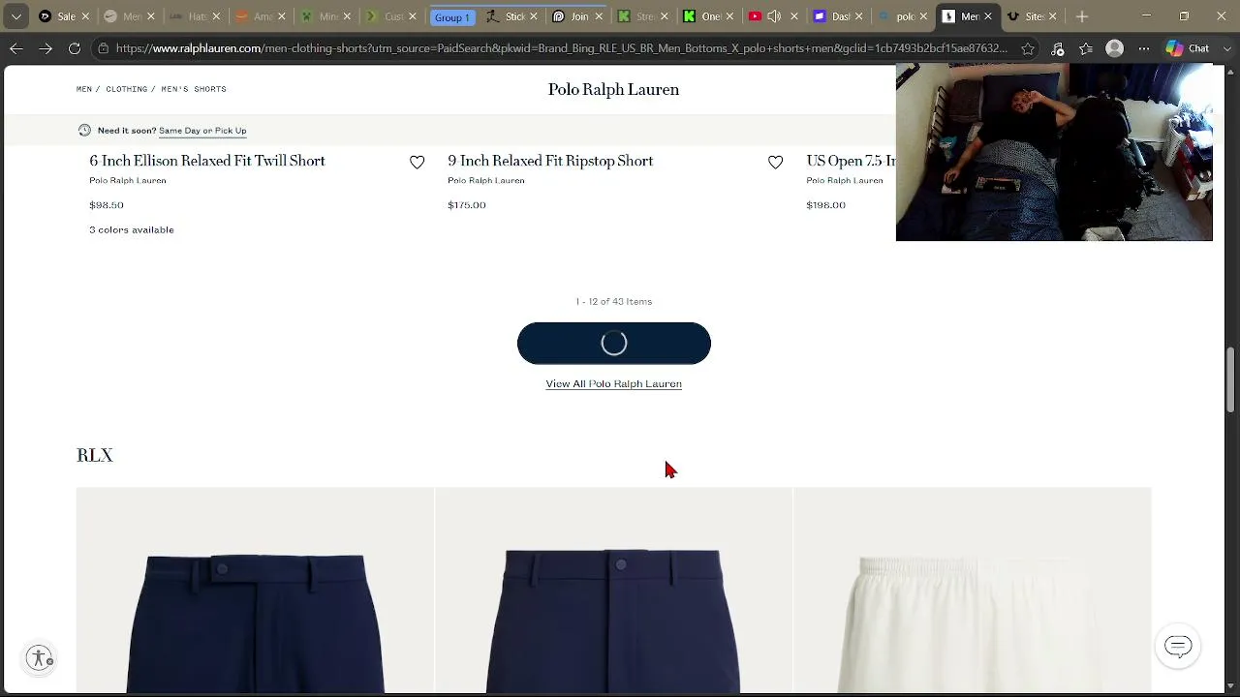Viewport: 1240px width, 697px height.
Task: Click brand name under 6 Inch Ellison Short
Action: click(x=128, y=181)
